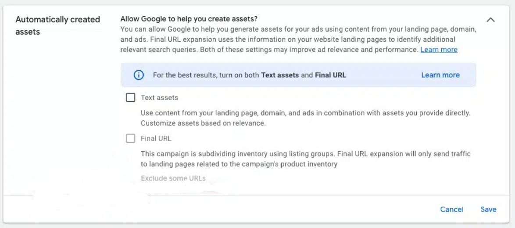Save the asset settings

pyautogui.click(x=488, y=210)
